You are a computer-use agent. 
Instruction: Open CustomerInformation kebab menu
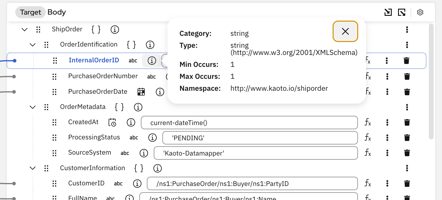coord(407,168)
